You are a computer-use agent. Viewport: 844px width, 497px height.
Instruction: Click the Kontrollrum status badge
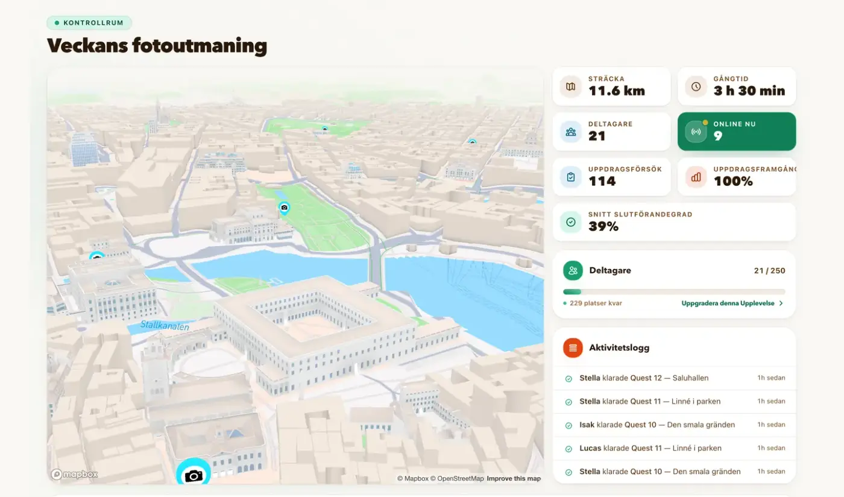tap(89, 23)
